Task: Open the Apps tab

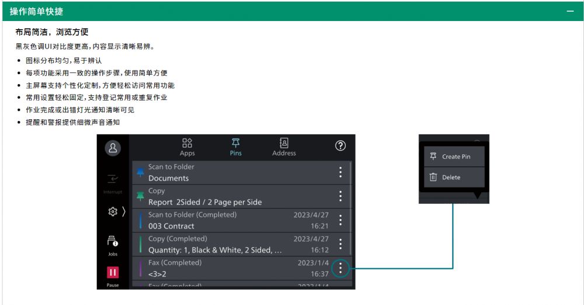Action: click(187, 147)
